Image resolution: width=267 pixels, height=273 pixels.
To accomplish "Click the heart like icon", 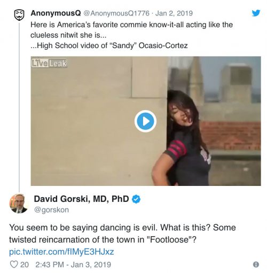I will (x=14, y=264).
